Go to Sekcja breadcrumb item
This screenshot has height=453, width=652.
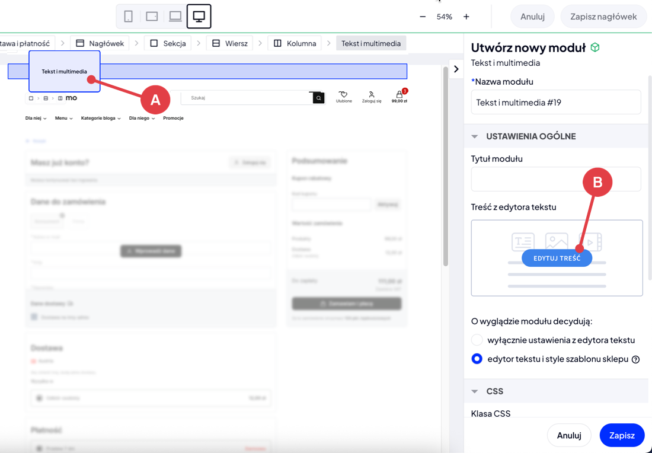[168, 43]
